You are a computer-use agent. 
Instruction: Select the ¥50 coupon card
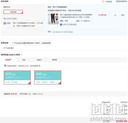click(48, 78)
